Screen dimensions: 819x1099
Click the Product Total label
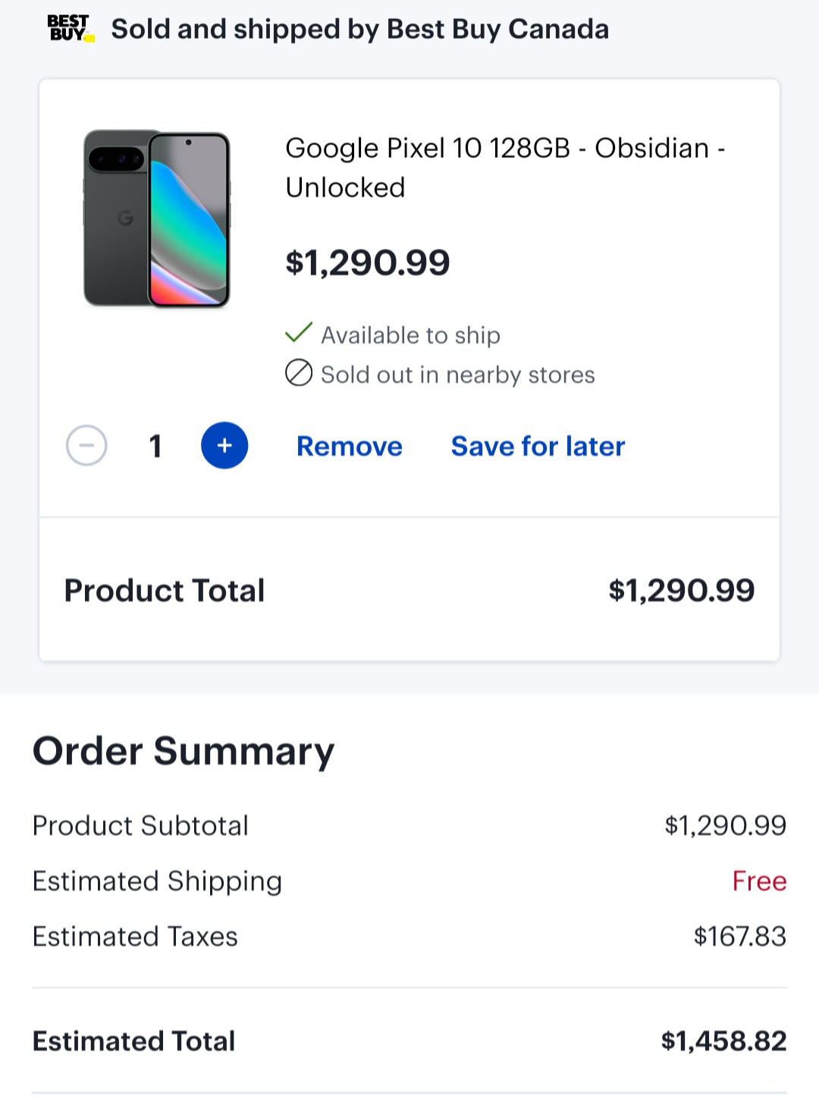pyautogui.click(x=165, y=590)
